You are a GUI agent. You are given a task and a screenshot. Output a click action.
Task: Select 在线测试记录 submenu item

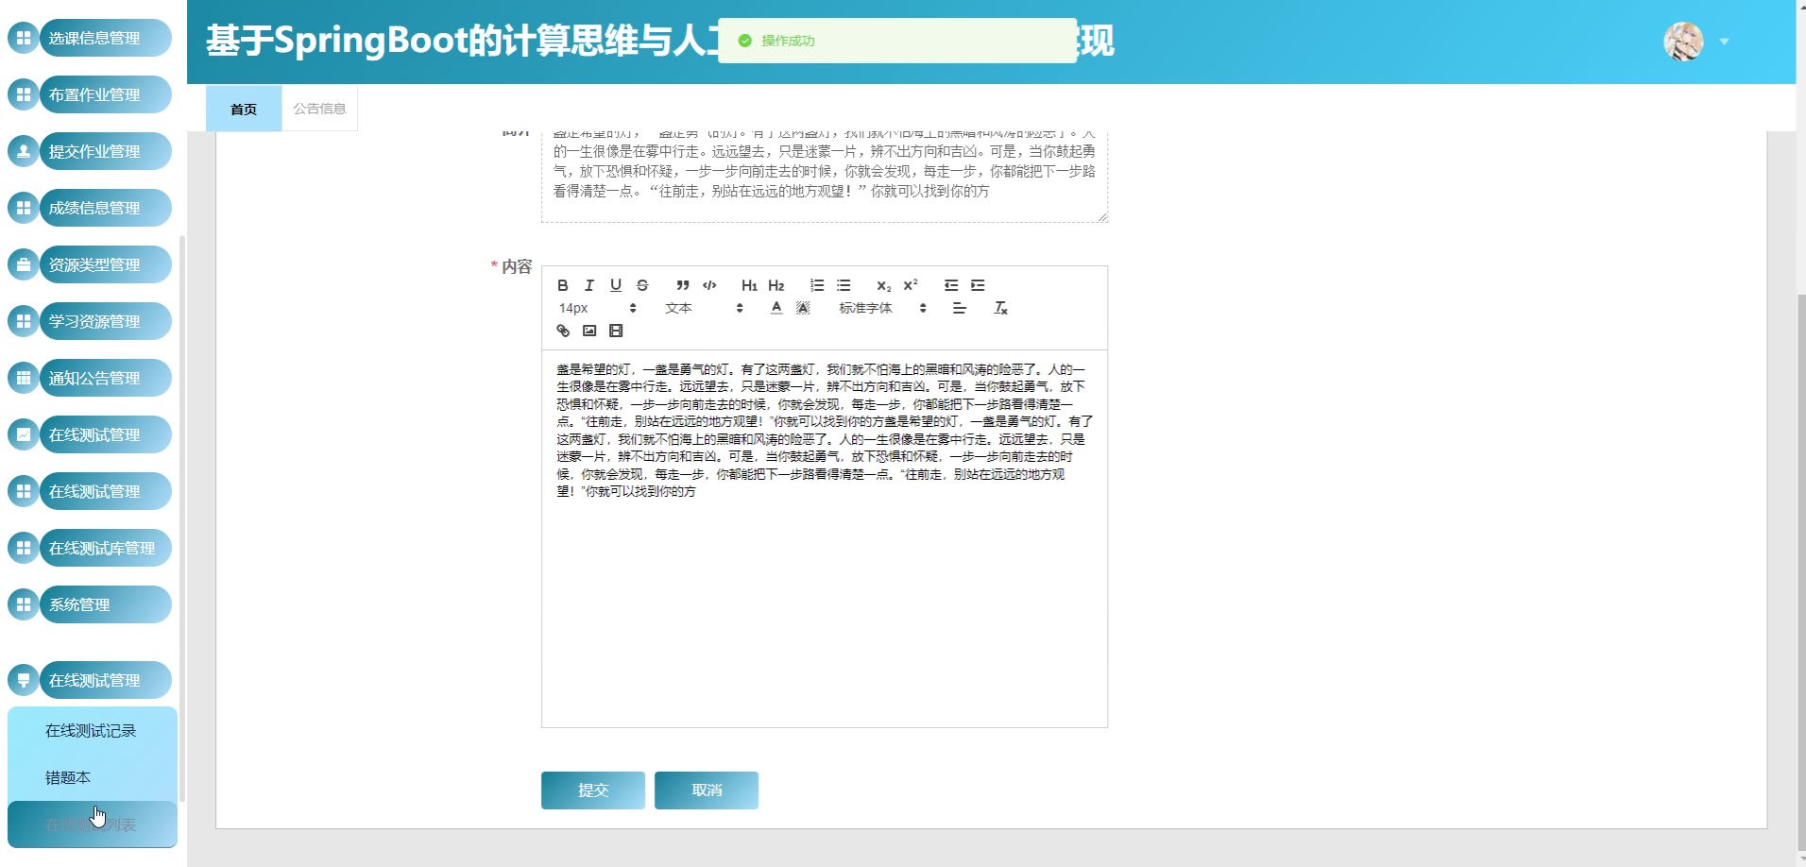[x=93, y=731]
